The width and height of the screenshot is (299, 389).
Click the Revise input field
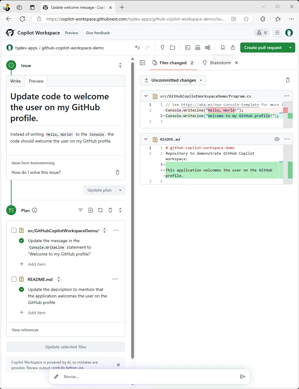tap(149, 377)
